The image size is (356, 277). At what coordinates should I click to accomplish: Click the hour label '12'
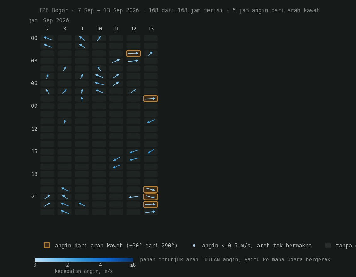34,129
